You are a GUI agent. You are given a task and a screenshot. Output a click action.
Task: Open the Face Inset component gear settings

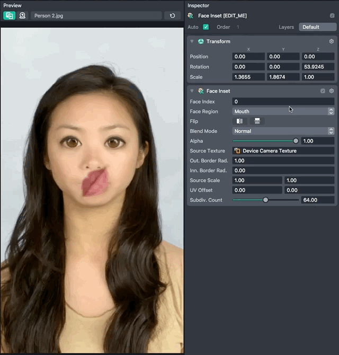[x=332, y=91]
